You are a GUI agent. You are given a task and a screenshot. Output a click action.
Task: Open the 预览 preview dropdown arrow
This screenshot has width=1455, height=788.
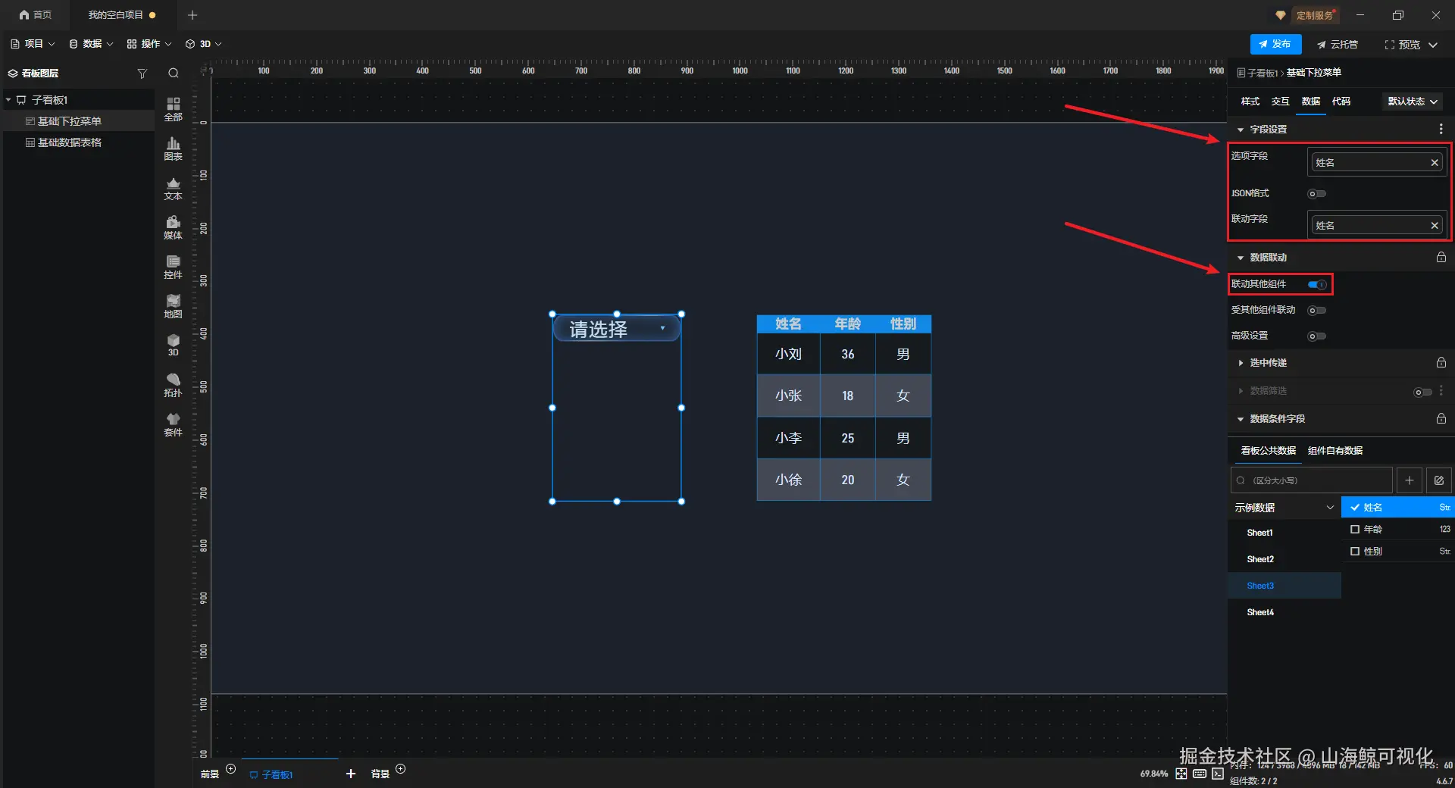(x=1433, y=45)
